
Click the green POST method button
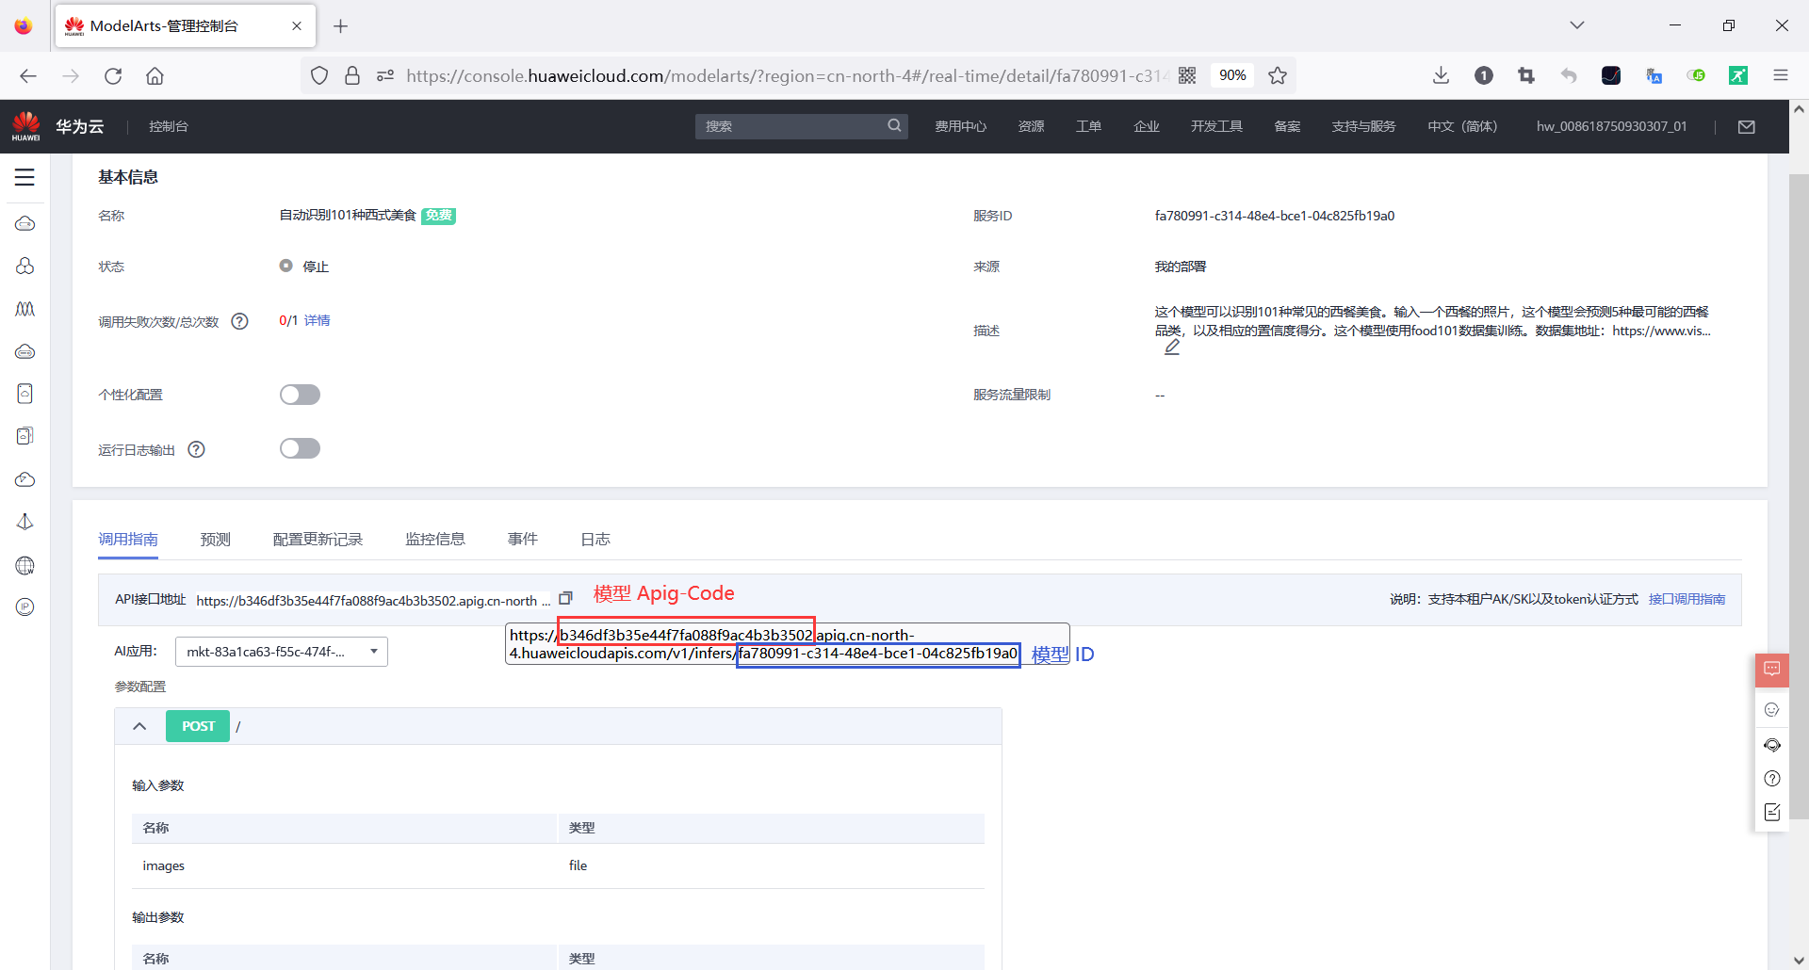[x=198, y=726]
